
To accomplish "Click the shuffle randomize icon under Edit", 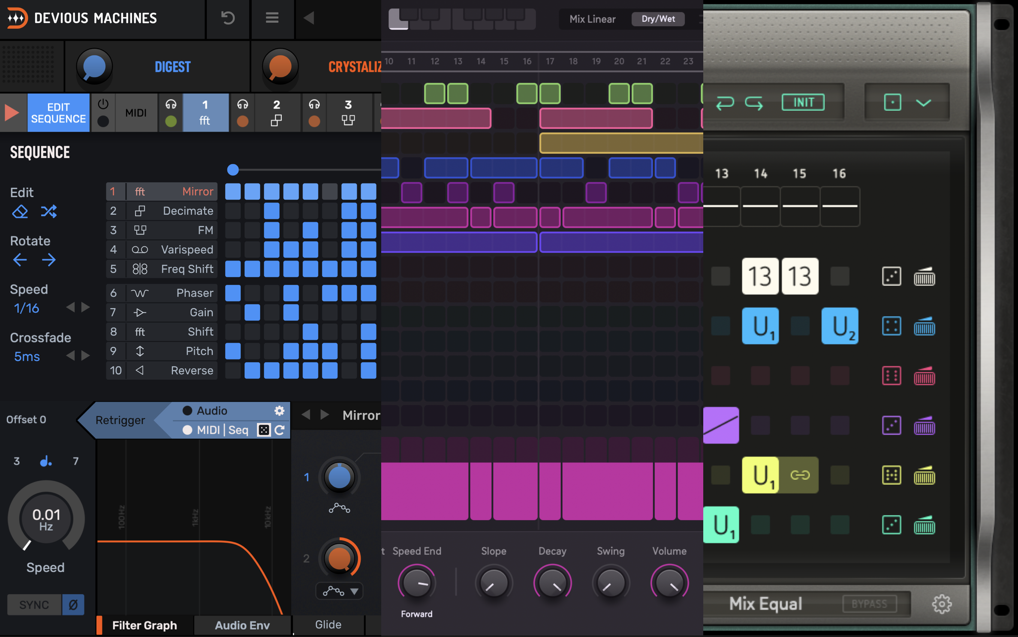I will [48, 212].
